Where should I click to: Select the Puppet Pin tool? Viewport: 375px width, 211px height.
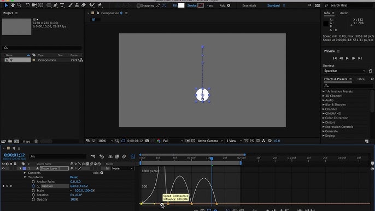coord(99,5)
